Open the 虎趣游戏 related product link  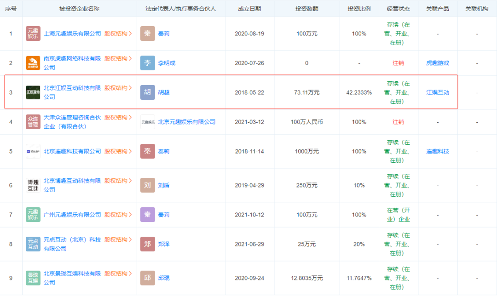coord(437,62)
